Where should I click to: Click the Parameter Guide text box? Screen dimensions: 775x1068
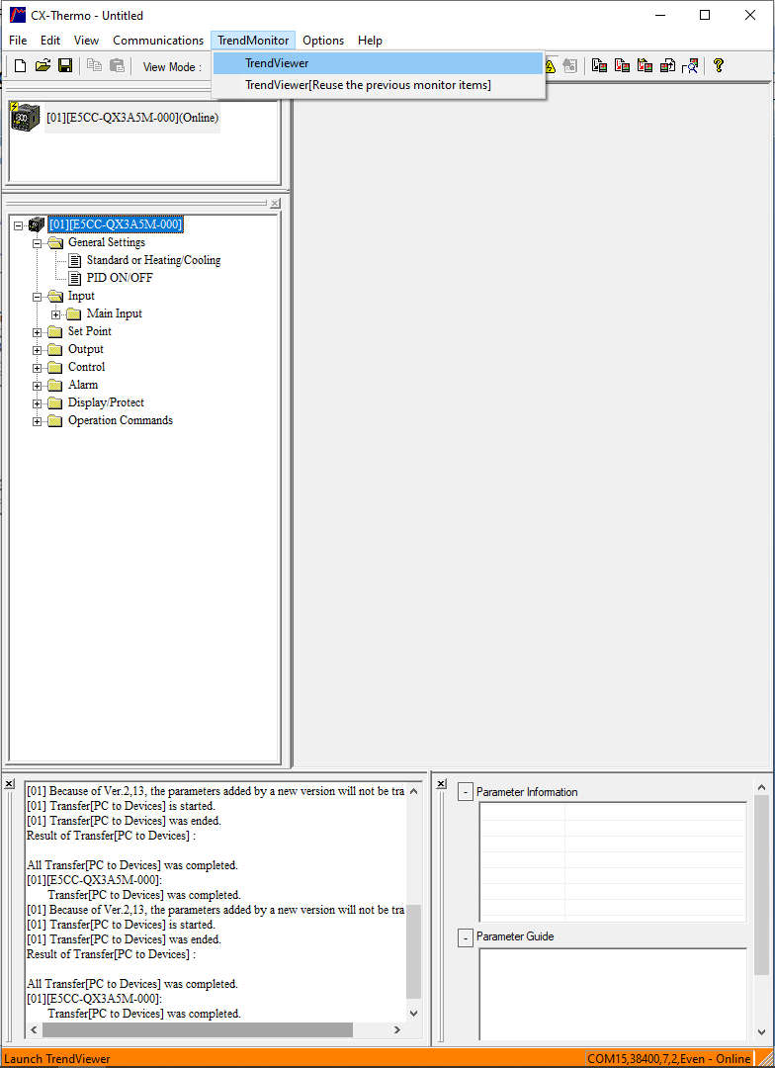tap(613, 995)
